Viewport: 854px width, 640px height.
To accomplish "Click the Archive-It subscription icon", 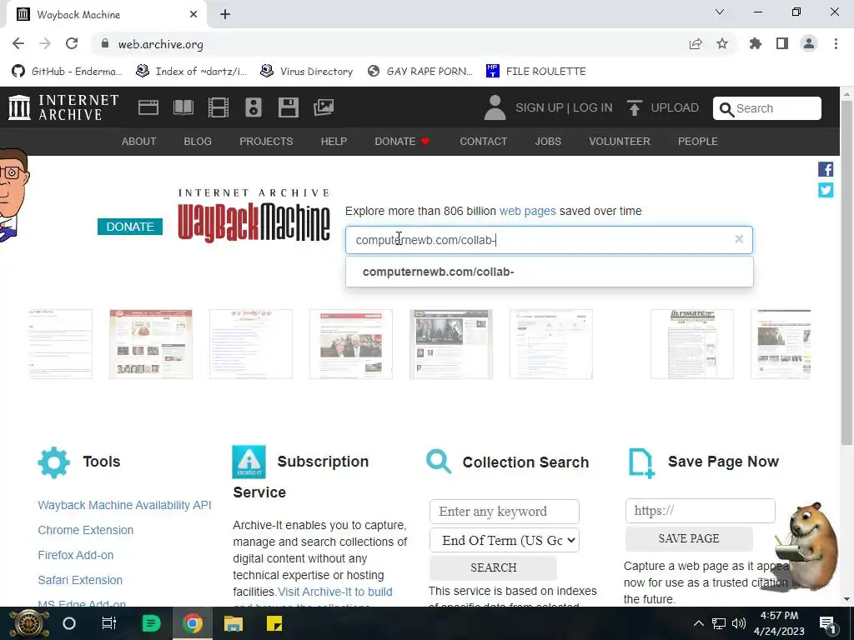I will click(x=249, y=462).
